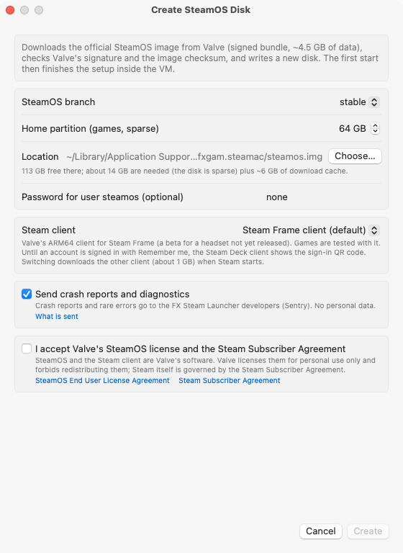Click the Location label
This screenshot has width=403, height=553.
coord(40,156)
